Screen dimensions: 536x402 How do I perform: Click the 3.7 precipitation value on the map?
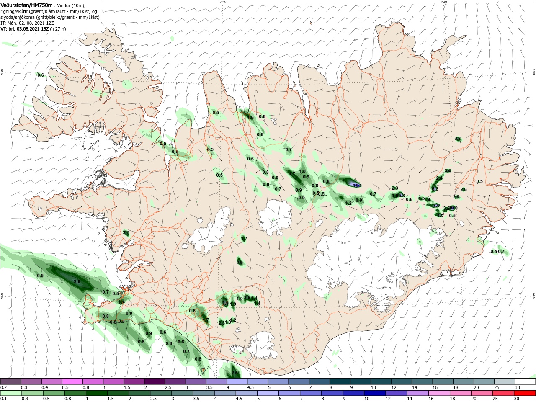coord(458,139)
